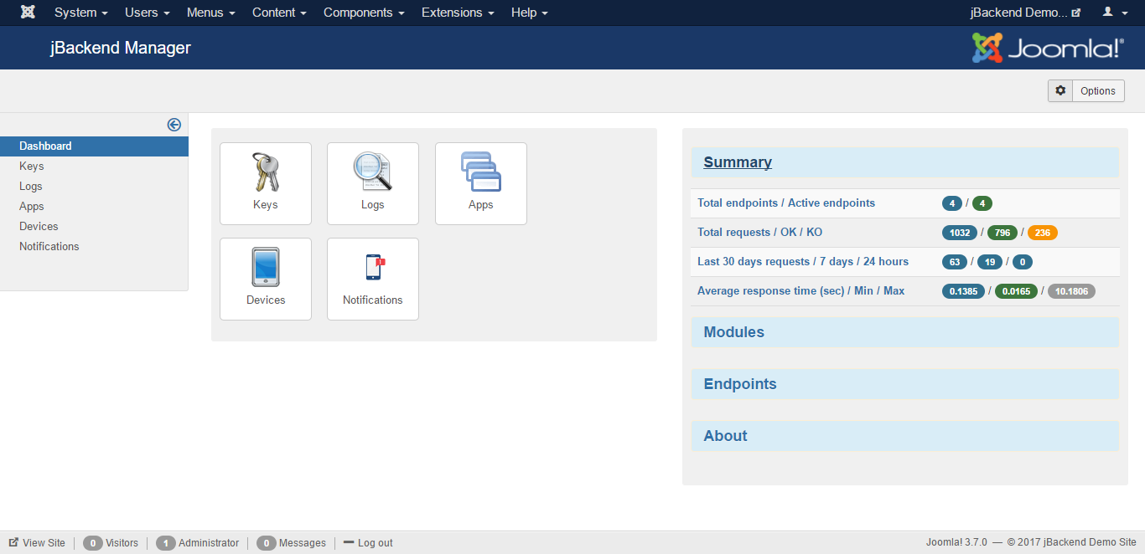
Task: Select Dashboard in the sidebar
Action: click(x=94, y=146)
